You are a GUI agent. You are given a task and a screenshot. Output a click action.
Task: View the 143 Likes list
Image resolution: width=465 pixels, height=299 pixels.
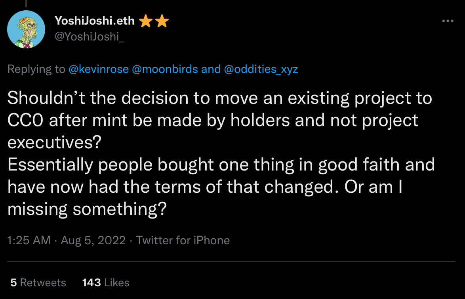click(106, 283)
